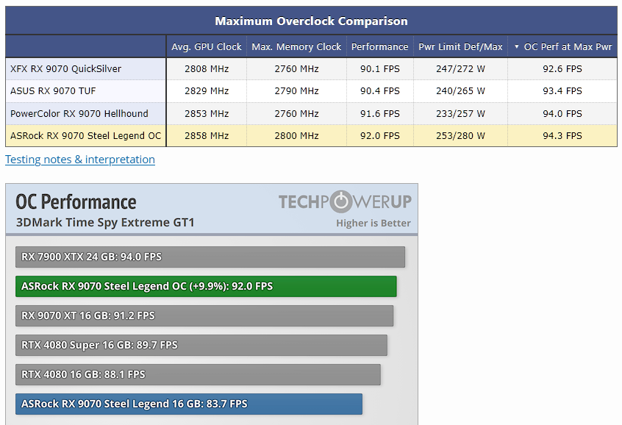Click the 2829 MHz cell
This screenshot has height=425, width=622.
[x=207, y=91]
